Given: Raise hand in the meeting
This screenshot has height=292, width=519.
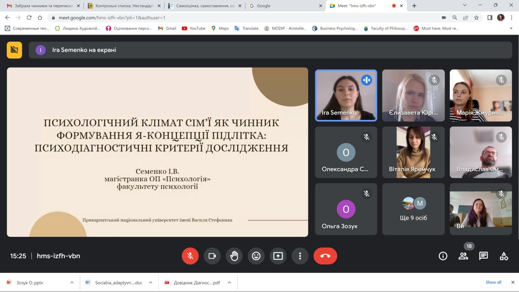Looking at the screenshot, I should (234, 256).
